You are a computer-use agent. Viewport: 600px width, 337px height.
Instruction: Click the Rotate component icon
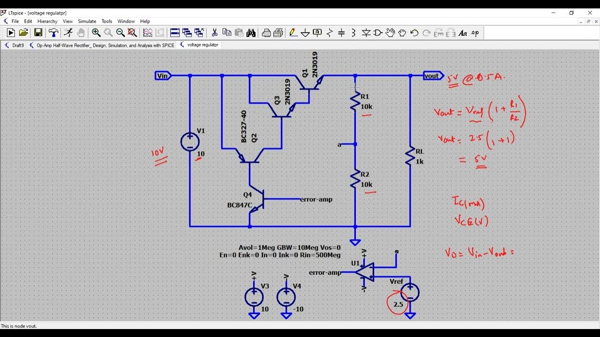pyautogui.click(x=439, y=33)
